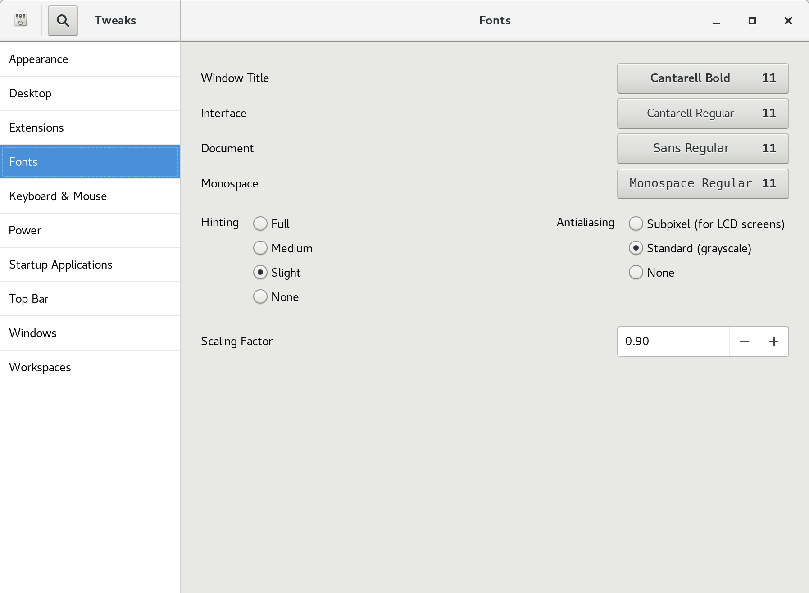This screenshot has height=593, width=809.
Task: Click the Scaling Factor value field
Action: pos(673,342)
